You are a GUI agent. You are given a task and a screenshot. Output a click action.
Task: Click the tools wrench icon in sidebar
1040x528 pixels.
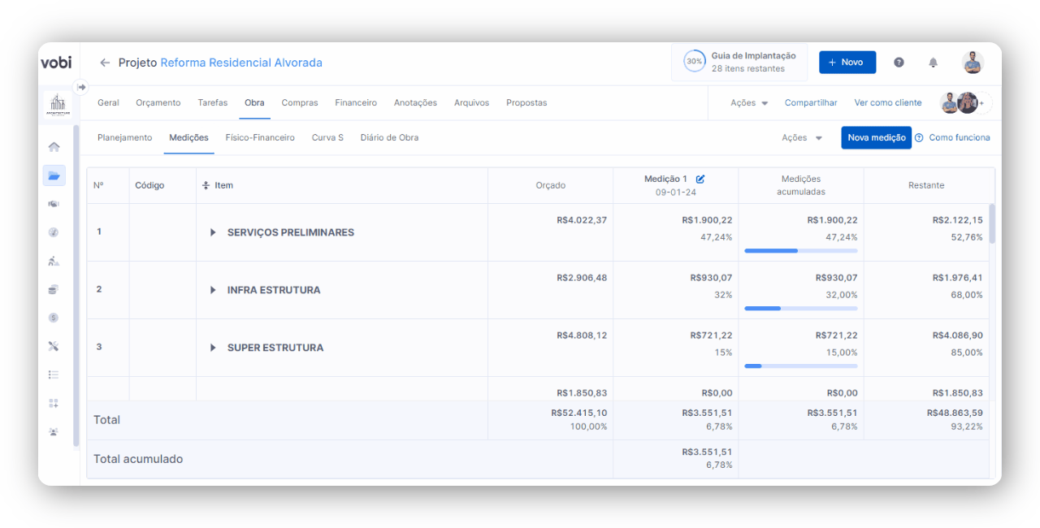(54, 346)
